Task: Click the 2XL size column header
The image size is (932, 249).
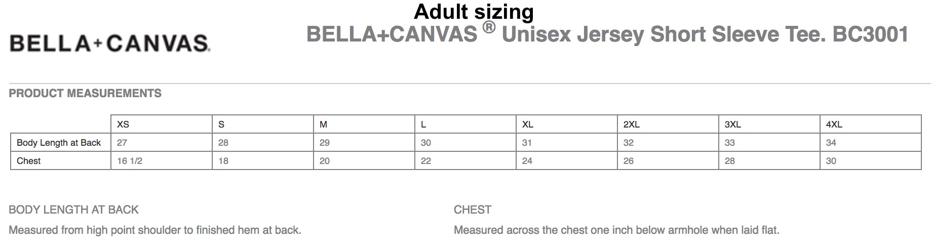Action: point(631,124)
